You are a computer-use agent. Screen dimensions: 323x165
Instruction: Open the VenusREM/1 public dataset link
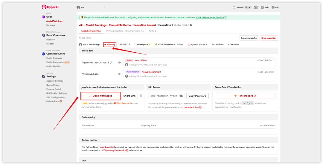(141, 60)
